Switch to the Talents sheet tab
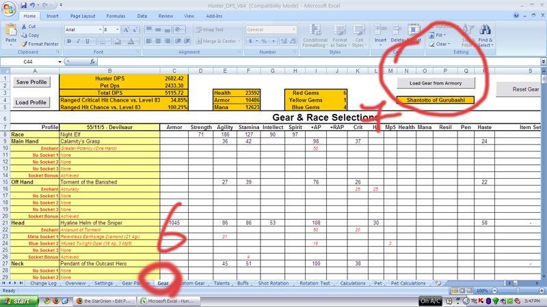The height and width of the screenshot is (307, 547). click(x=222, y=283)
